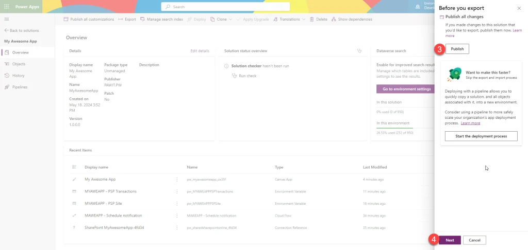Click the cloud flow icon for Schedule notification
The image size is (528, 250).
[x=74, y=216]
